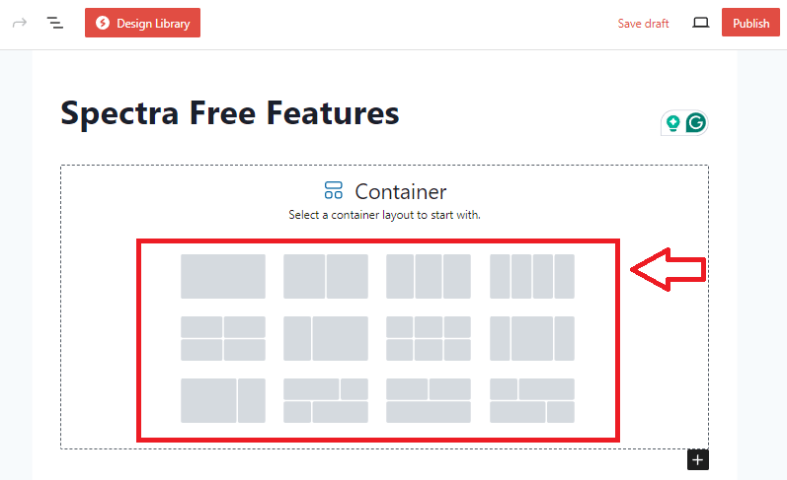The image size is (787, 480).
Task: Open the document overview list view
Action: point(55,23)
